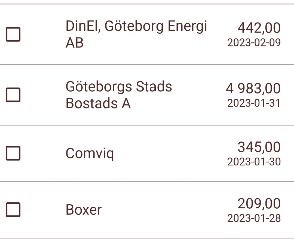Toggle the checkbox beside Boxer
The image size is (294, 245).
coord(13,210)
